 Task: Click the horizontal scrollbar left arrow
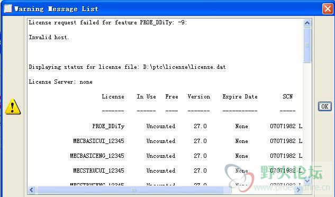coord(32,190)
